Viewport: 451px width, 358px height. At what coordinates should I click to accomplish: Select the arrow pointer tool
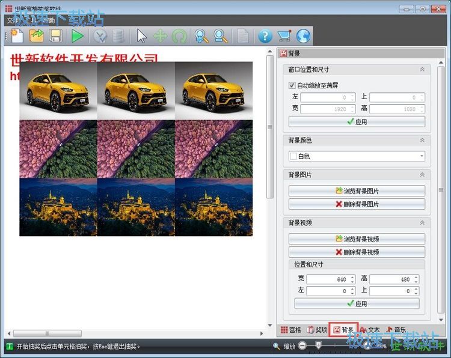coord(141,36)
